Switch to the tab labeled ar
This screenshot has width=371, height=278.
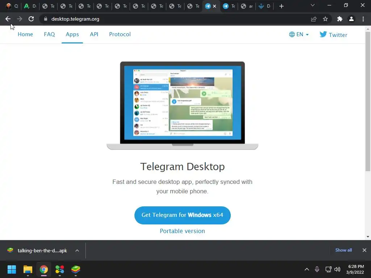247,6
